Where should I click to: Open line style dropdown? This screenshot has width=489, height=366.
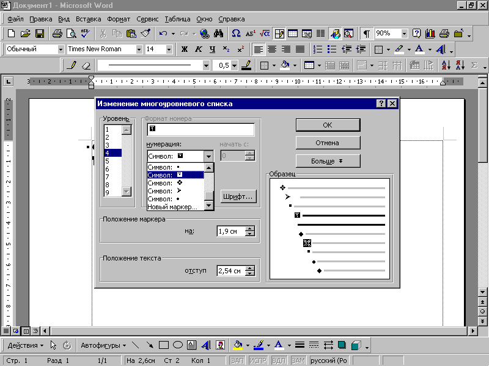point(206,65)
